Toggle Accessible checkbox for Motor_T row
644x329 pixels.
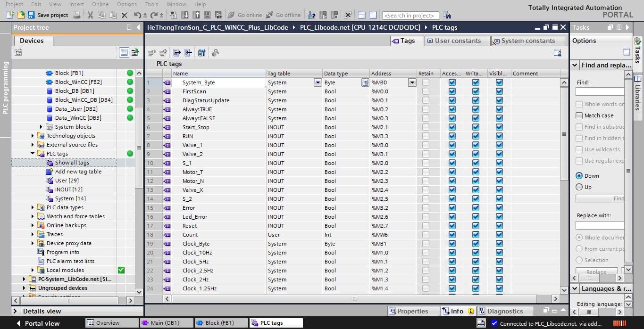[452, 172]
